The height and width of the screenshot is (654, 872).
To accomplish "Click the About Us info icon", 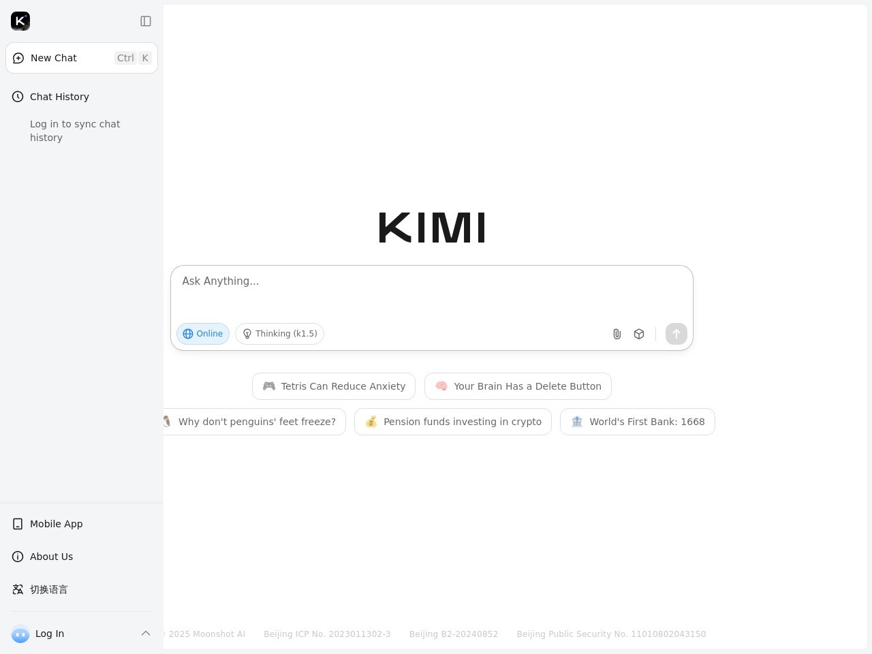I will click(18, 557).
